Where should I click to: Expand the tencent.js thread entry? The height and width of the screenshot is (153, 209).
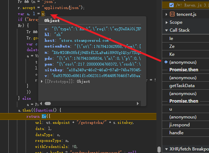pyautogui.click(x=166, y=14)
